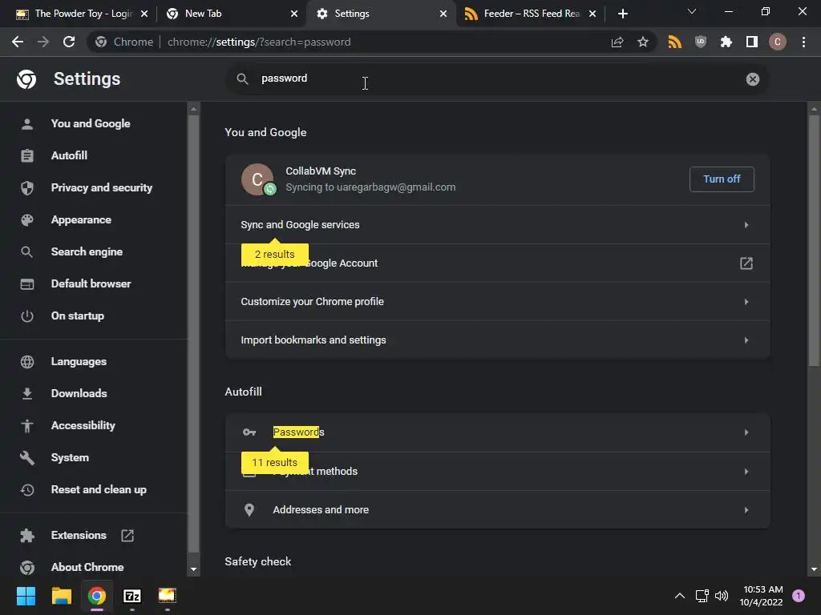The height and width of the screenshot is (615, 821).
Task: Open Accessibility settings
Action: pos(83,425)
